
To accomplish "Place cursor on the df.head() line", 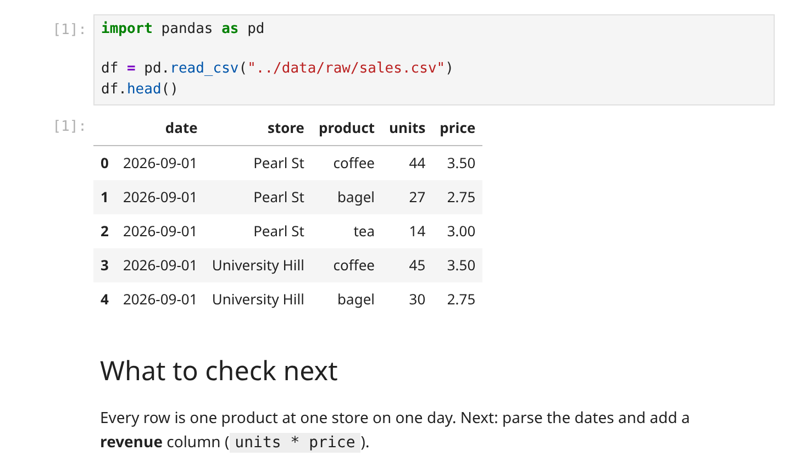I will [x=140, y=89].
